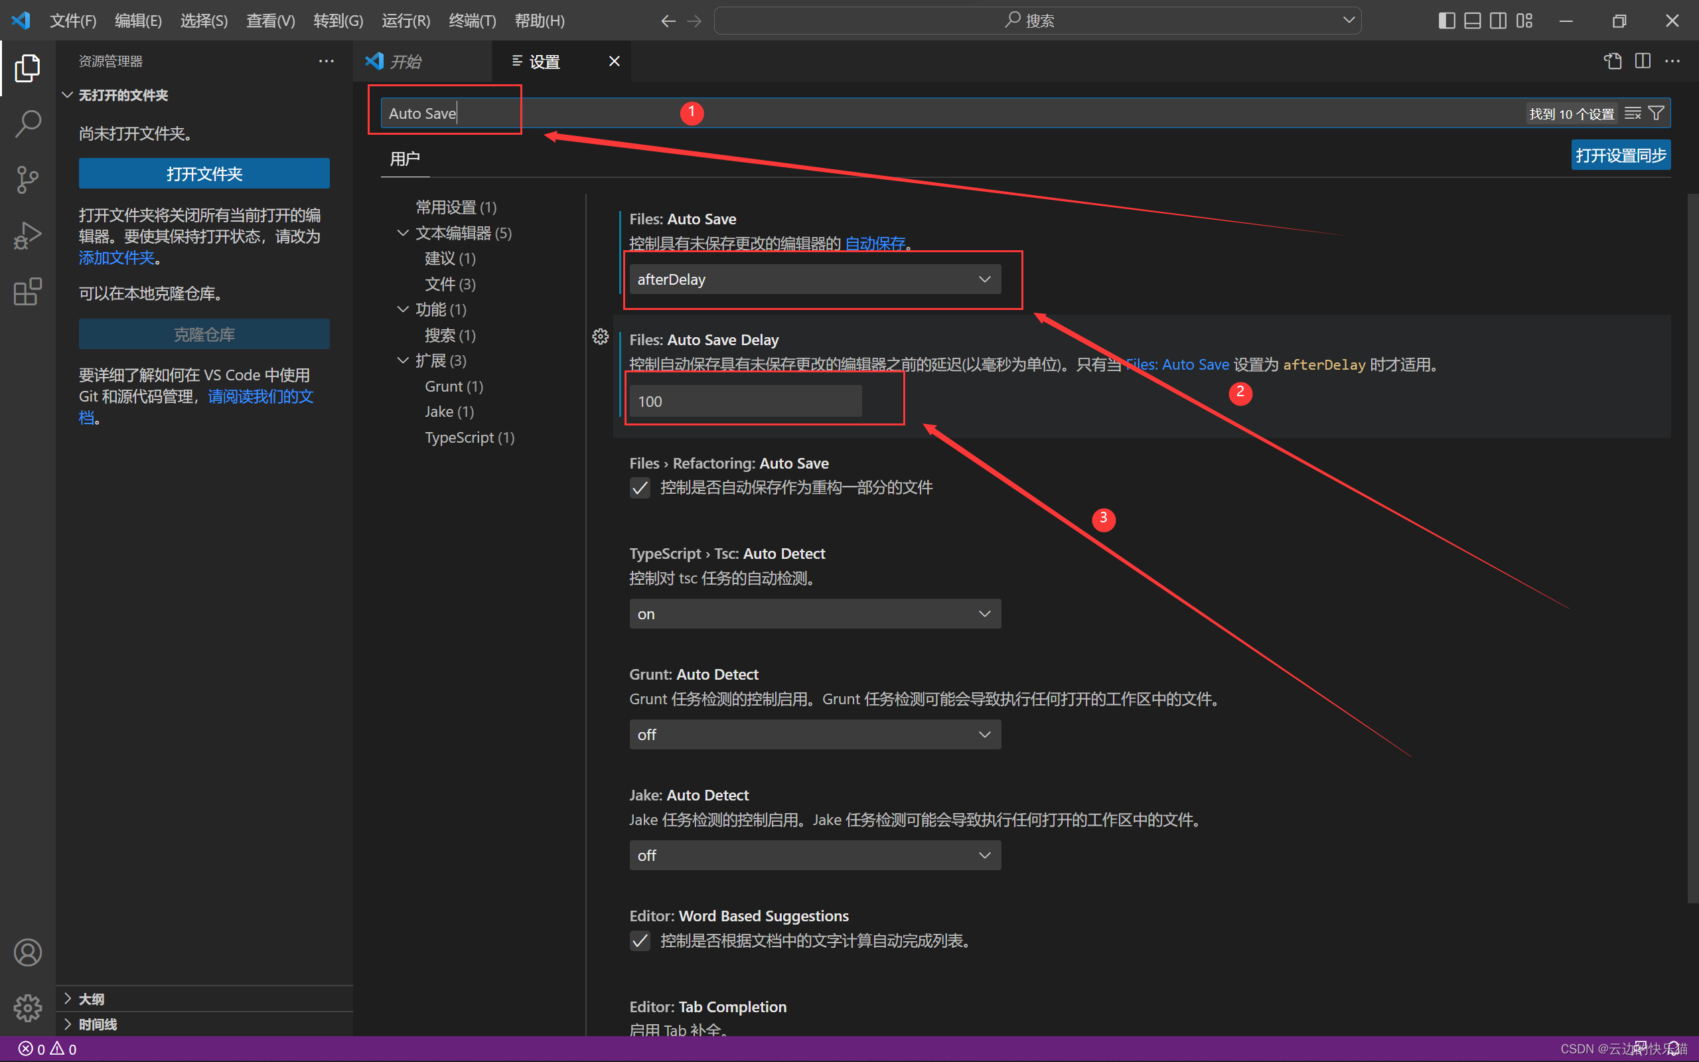The width and height of the screenshot is (1699, 1062).
Task: Select the 用户 settings tab
Action: point(405,159)
